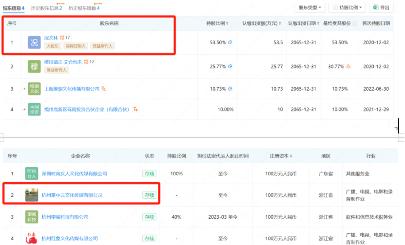405x245 pixels.
Task: Click 存续 status badge for 深圳时尚女人文化传媒
Action: (149, 174)
